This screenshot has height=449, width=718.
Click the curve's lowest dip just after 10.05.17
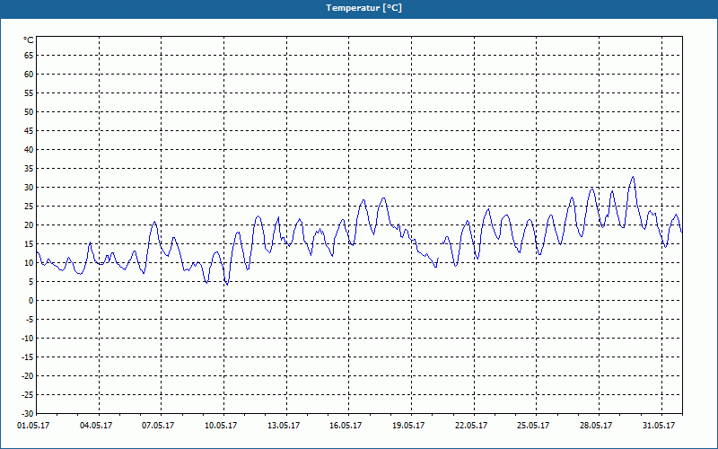[x=227, y=284]
